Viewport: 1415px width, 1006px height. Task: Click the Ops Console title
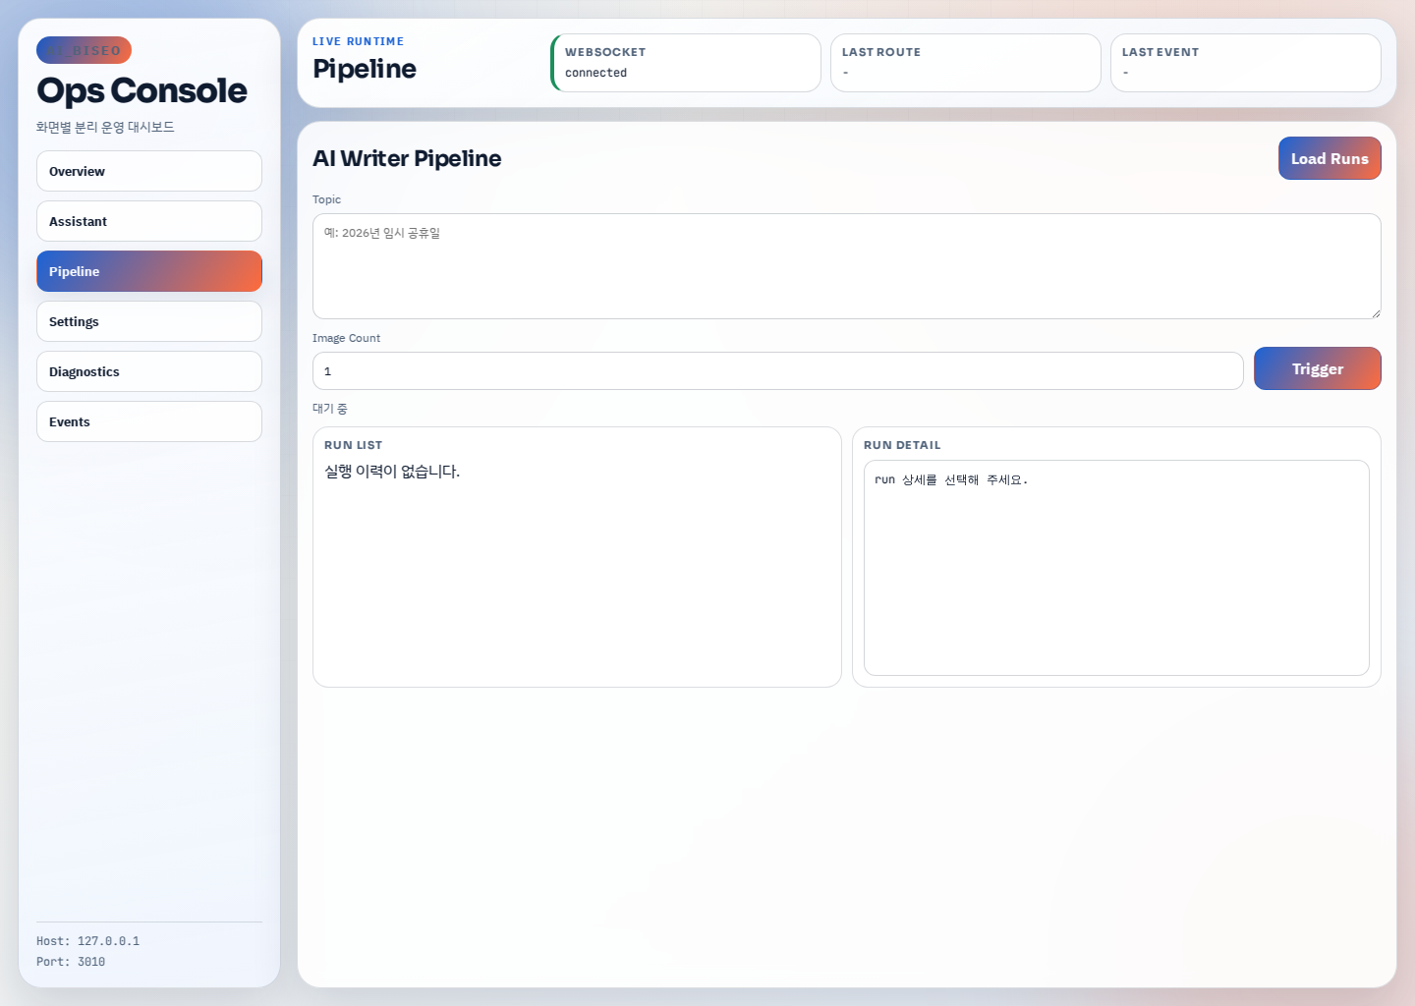tap(141, 91)
